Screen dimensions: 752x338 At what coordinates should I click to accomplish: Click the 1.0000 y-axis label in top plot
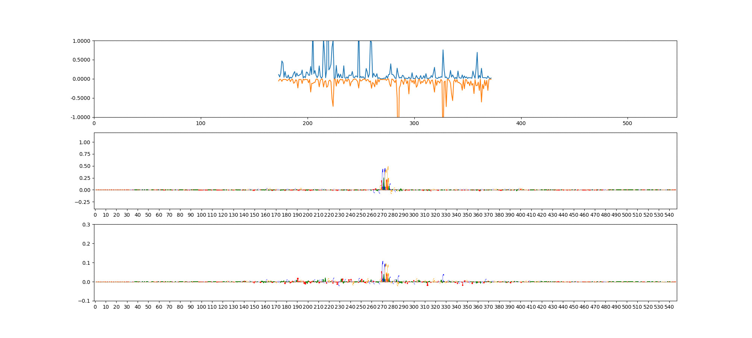pyautogui.click(x=82, y=41)
